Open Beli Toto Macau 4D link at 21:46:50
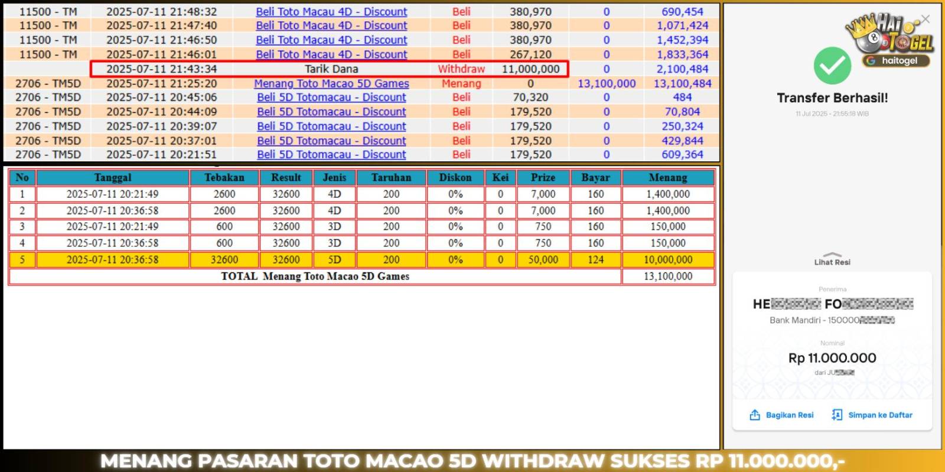This screenshot has width=945, height=472. pos(331,40)
